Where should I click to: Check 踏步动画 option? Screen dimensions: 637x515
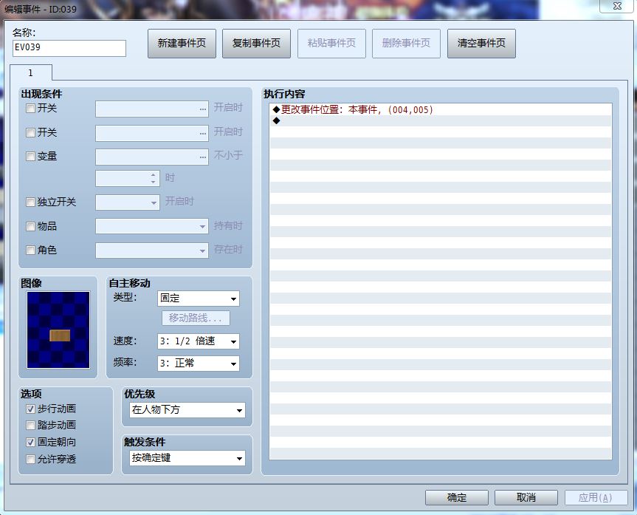pos(30,426)
